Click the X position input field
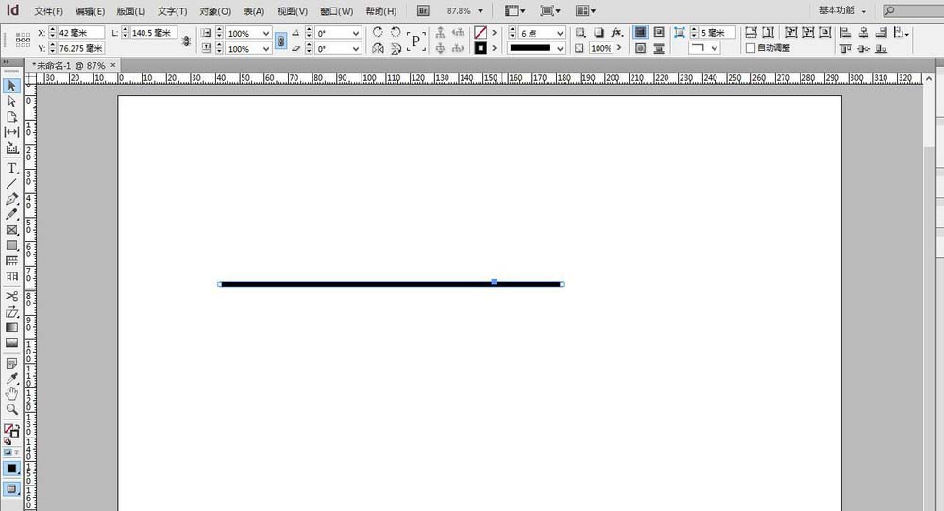The image size is (944, 511). [x=79, y=32]
